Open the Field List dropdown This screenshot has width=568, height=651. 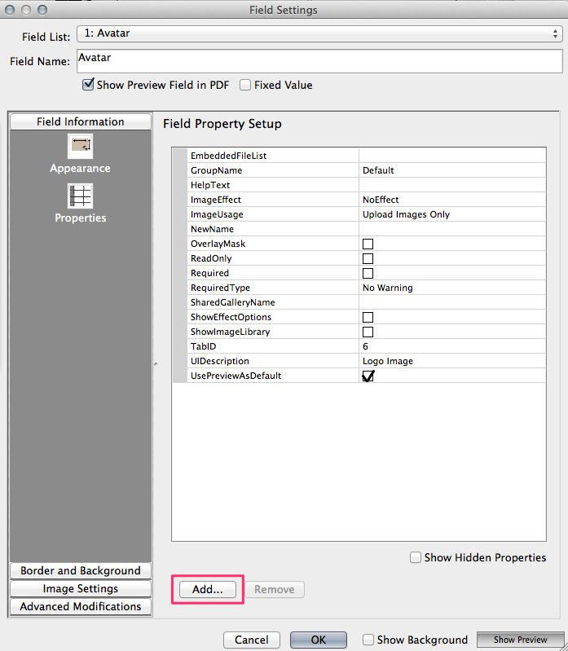[x=319, y=34]
